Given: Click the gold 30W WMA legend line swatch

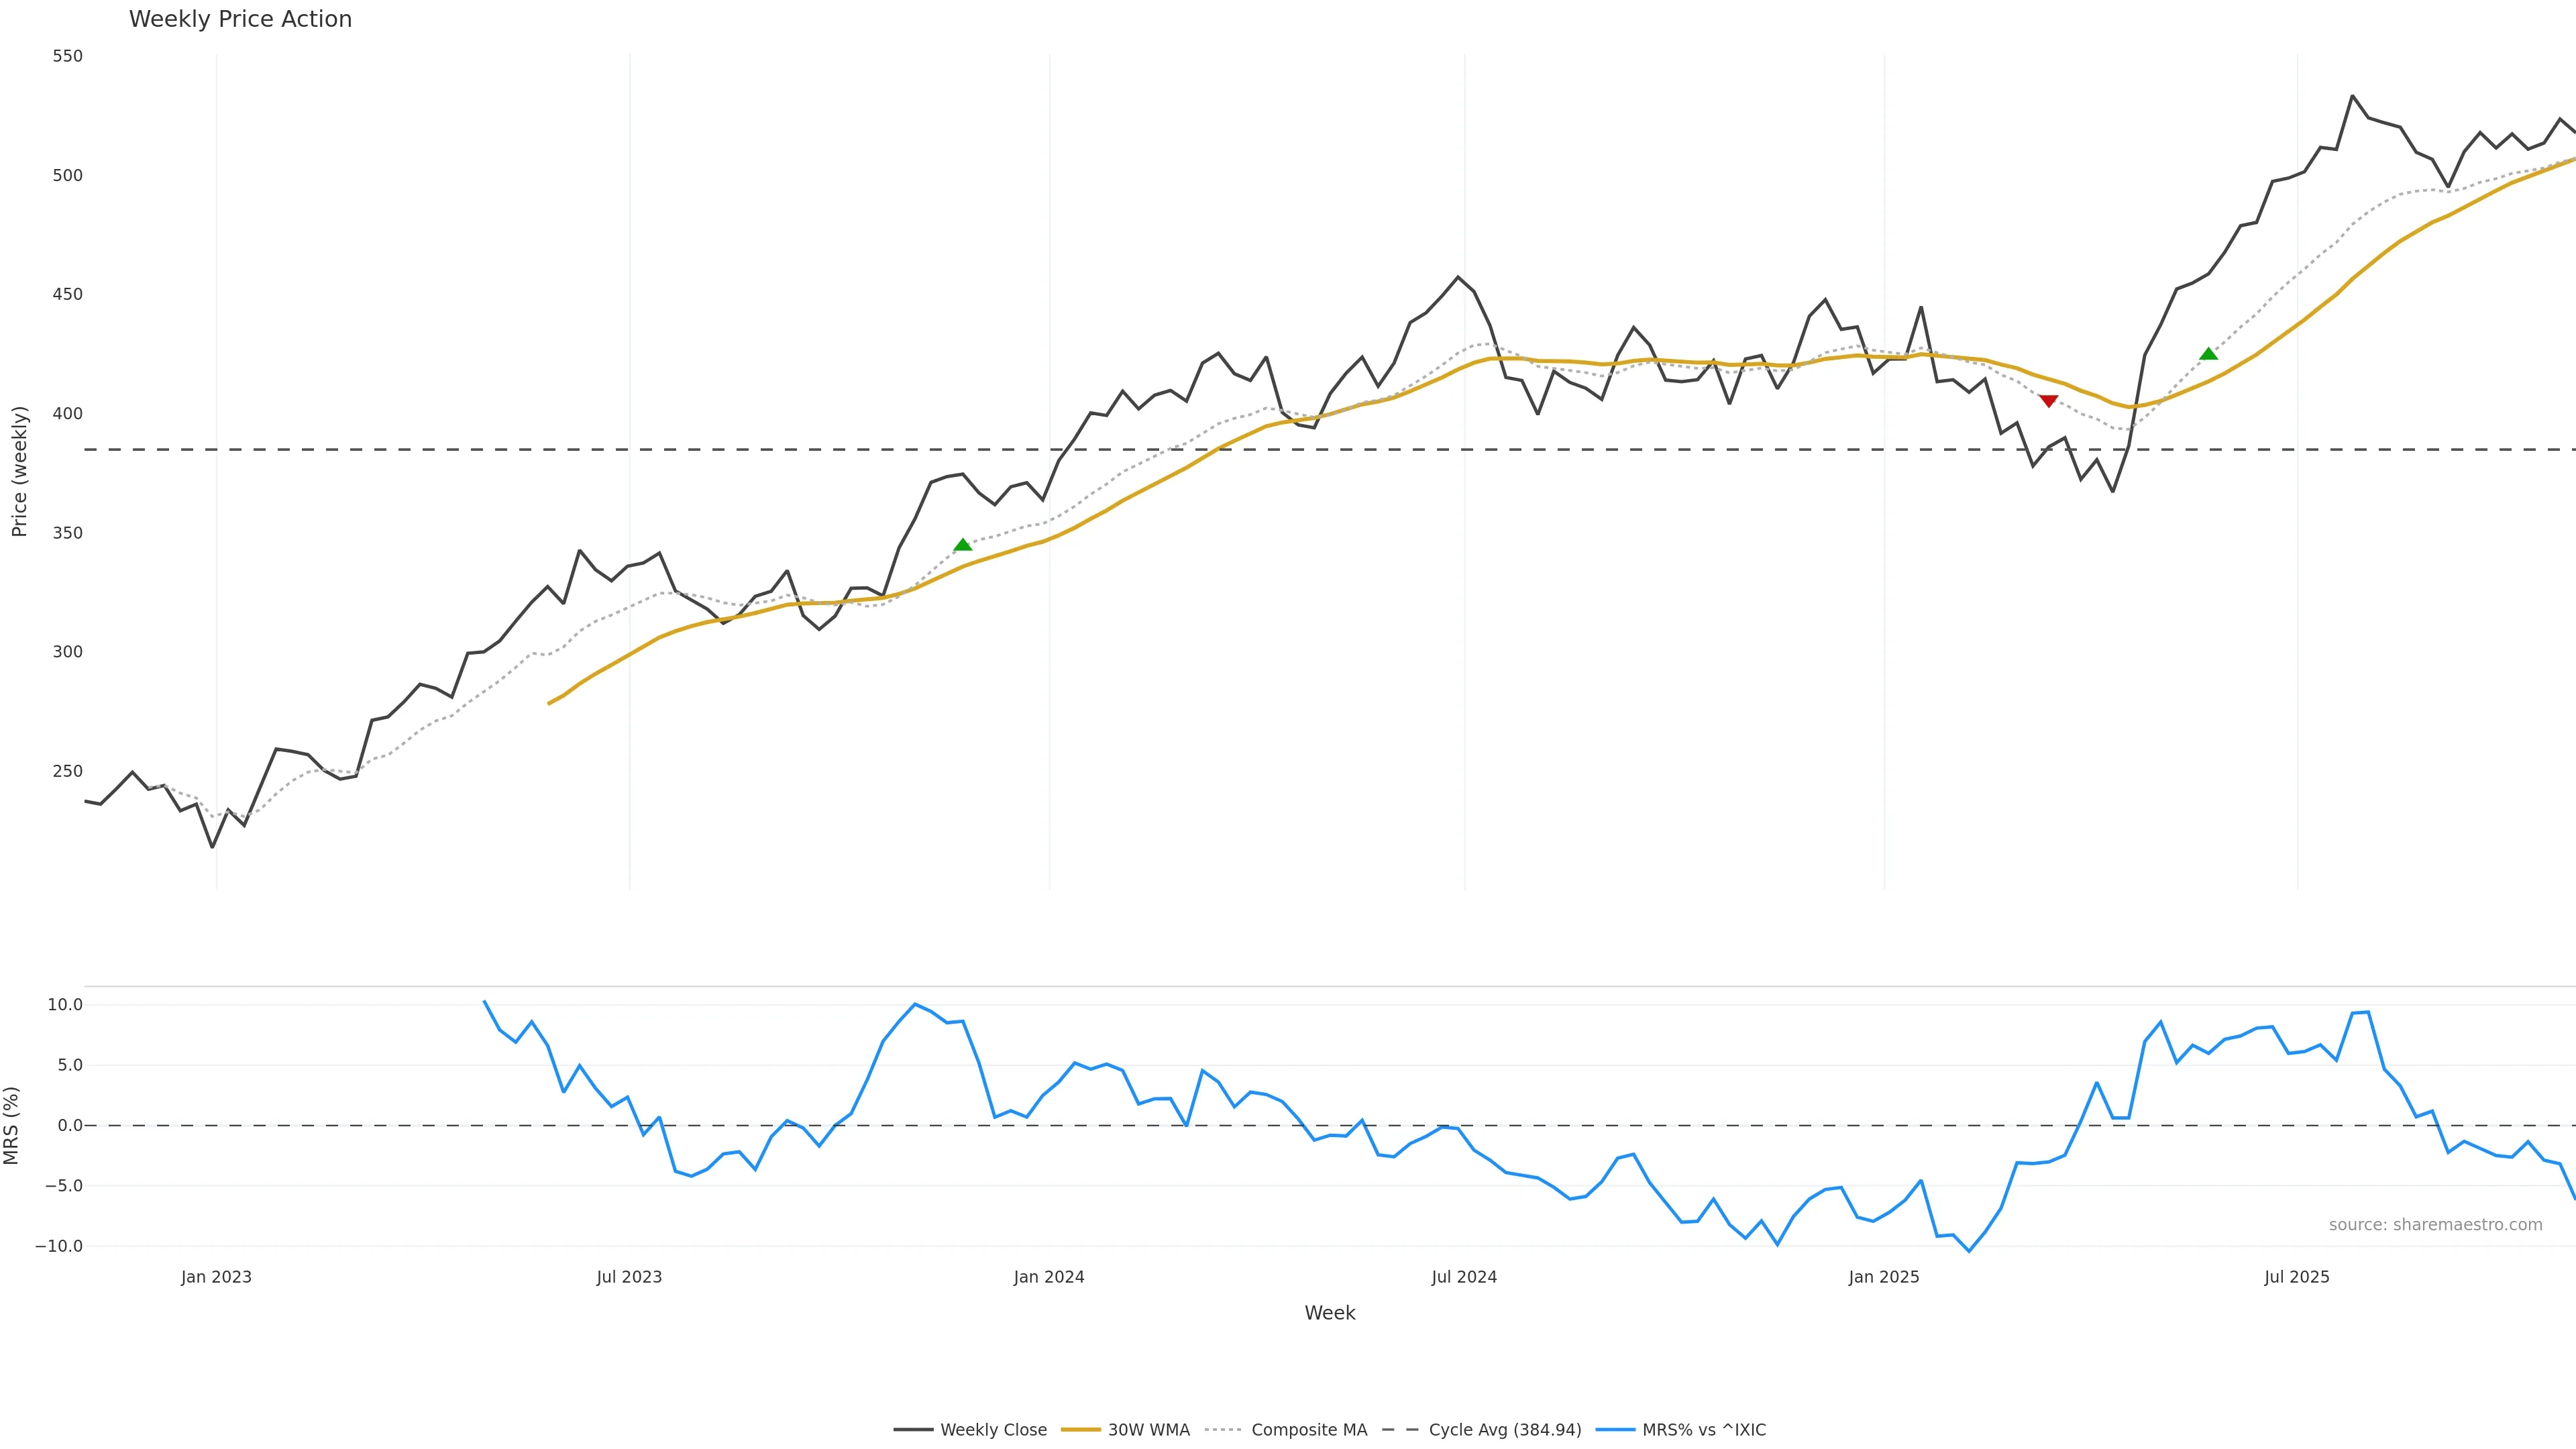Looking at the screenshot, I should click(x=1080, y=1430).
